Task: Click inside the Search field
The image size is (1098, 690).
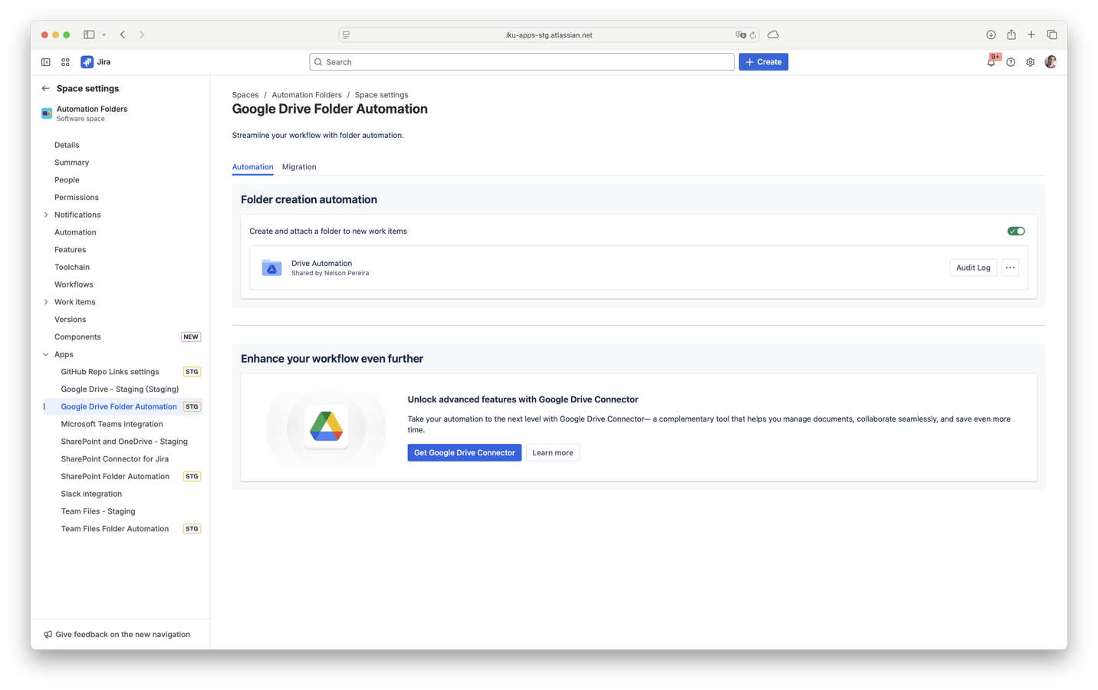Action: (x=521, y=62)
